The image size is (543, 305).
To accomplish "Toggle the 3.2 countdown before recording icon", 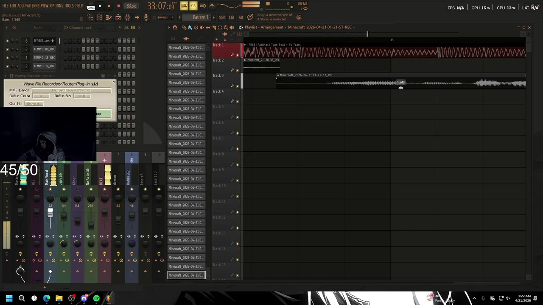I will coord(193,6).
